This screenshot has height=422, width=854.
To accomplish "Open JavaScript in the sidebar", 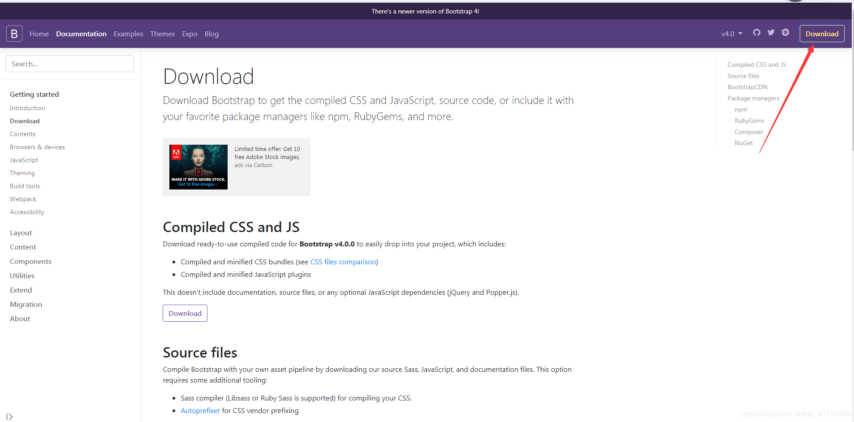I will click(x=24, y=160).
